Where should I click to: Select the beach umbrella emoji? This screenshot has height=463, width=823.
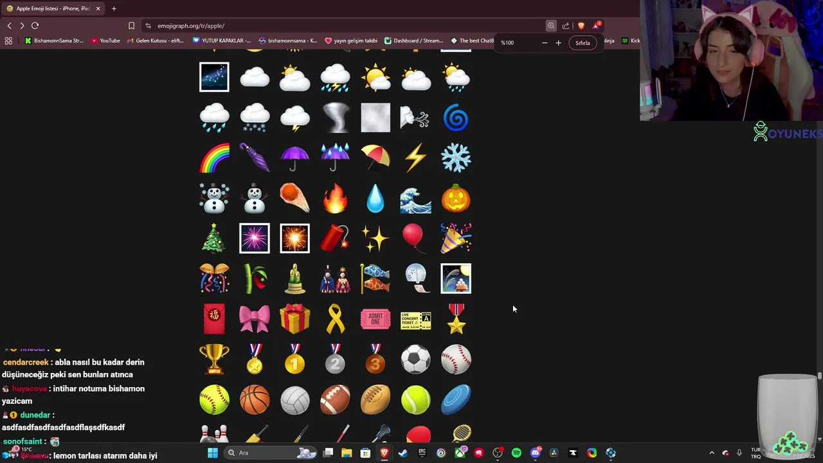pyautogui.click(x=375, y=158)
